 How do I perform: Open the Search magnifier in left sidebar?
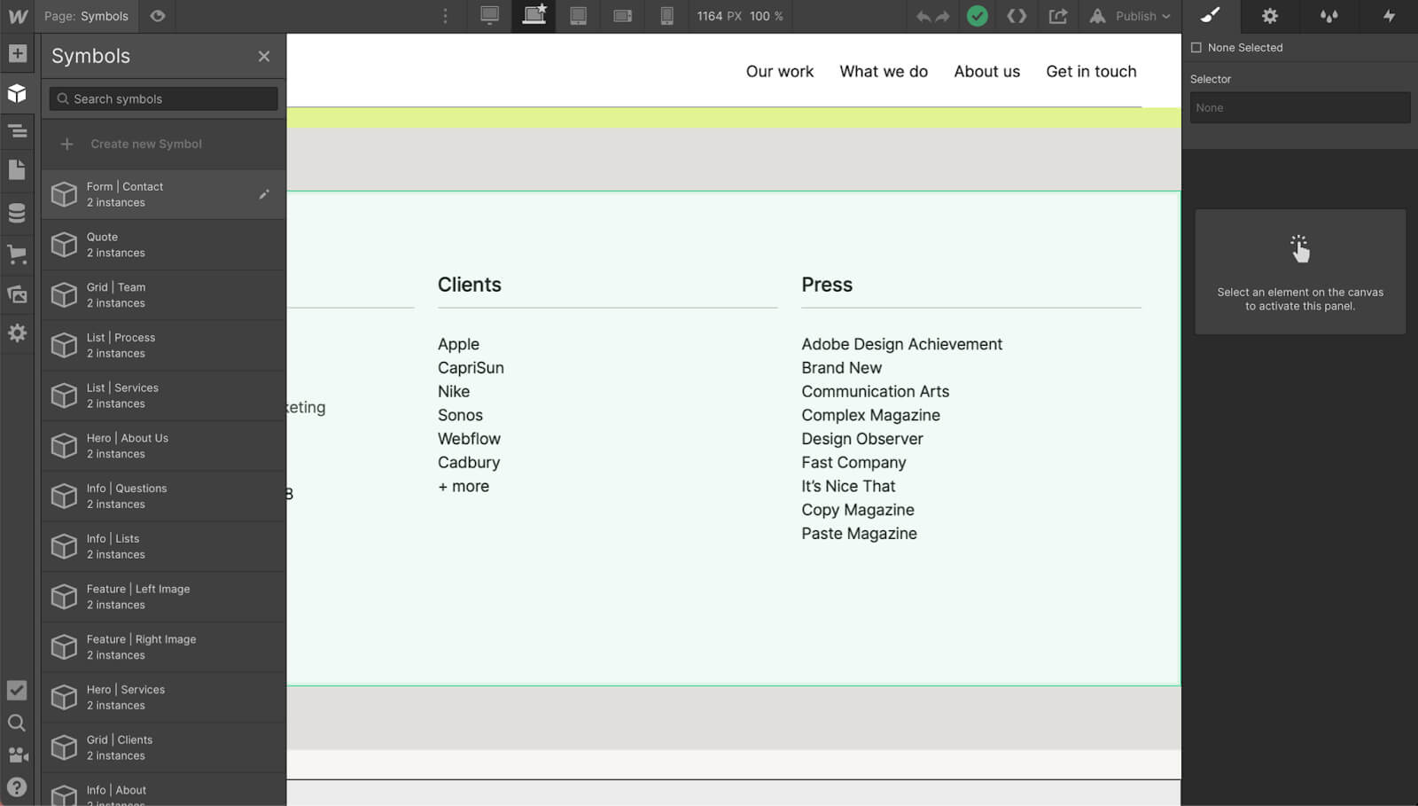17,723
